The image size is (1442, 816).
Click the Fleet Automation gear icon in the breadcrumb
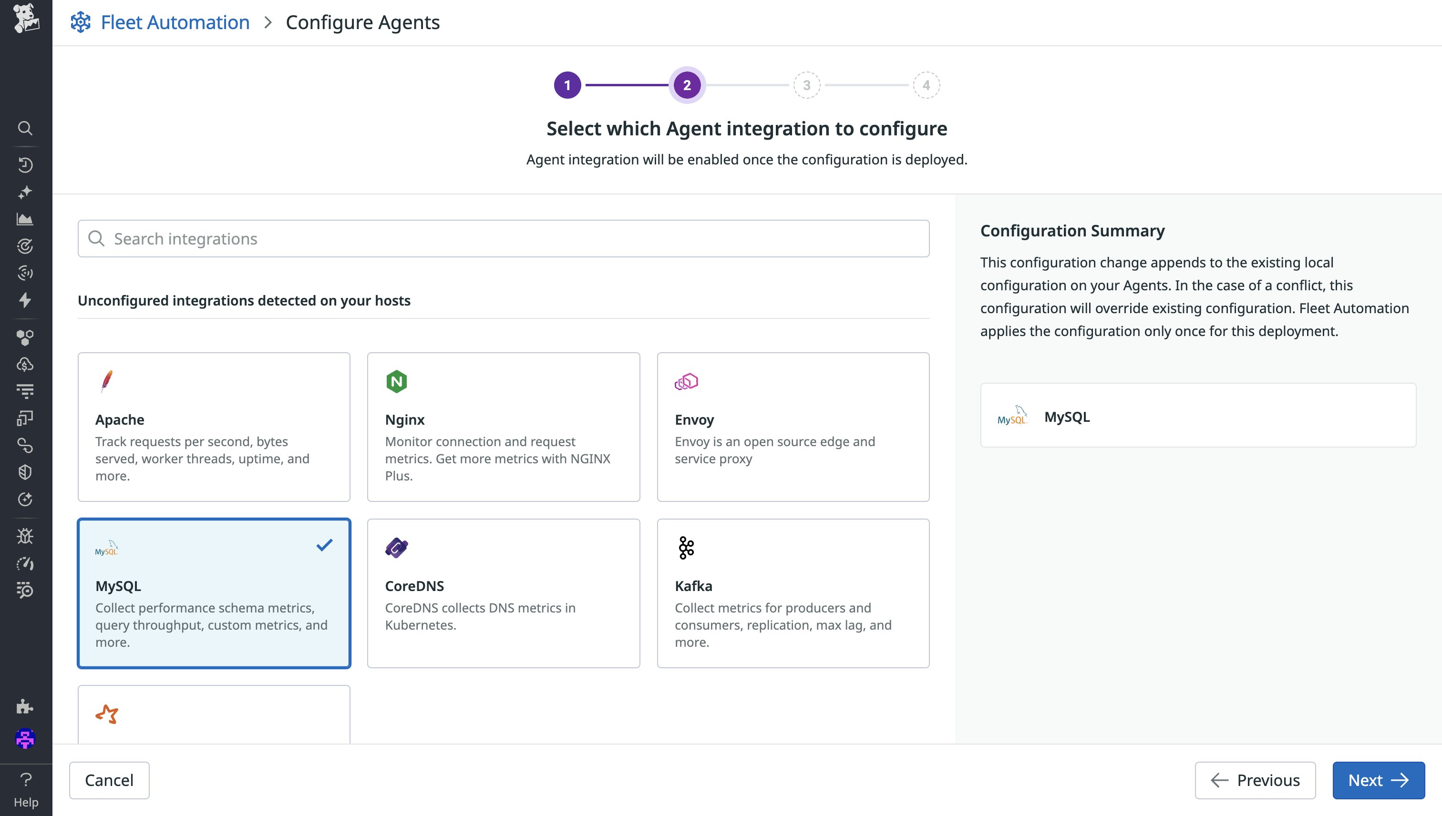pyautogui.click(x=80, y=22)
